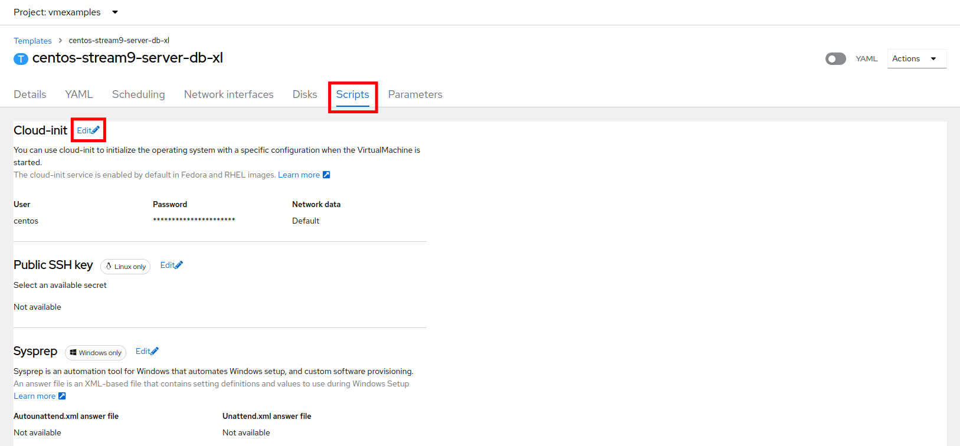Click the Public SSH key Edit pencil icon

click(x=179, y=265)
